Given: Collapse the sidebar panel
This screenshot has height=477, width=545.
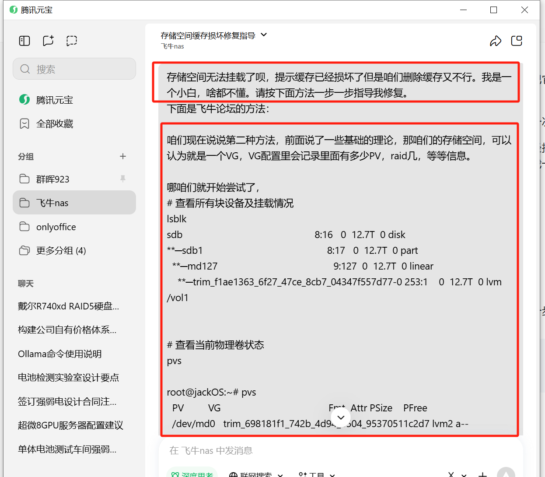Looking at the screenshot, I should click(x=24, y=40).
